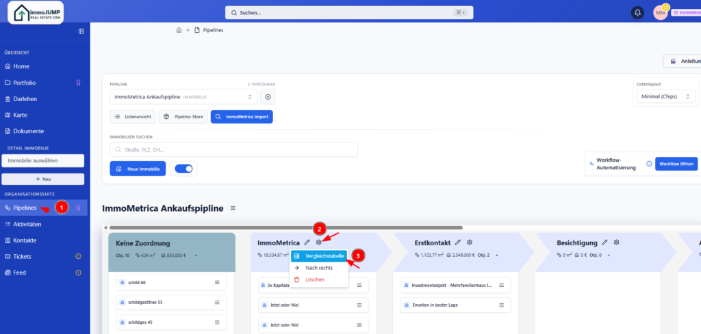Viewport: 701px width, 334px height.
Task: Click the home icon in breadcrumb
Action: [179, 30]
